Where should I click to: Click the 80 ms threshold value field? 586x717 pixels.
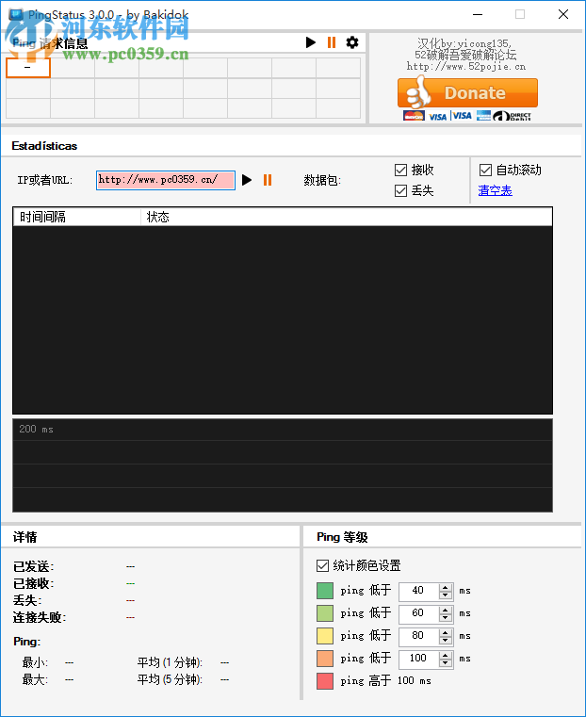[x=418, y=636]
